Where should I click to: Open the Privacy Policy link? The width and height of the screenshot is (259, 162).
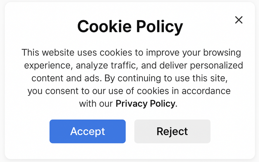tap(145, 104)
